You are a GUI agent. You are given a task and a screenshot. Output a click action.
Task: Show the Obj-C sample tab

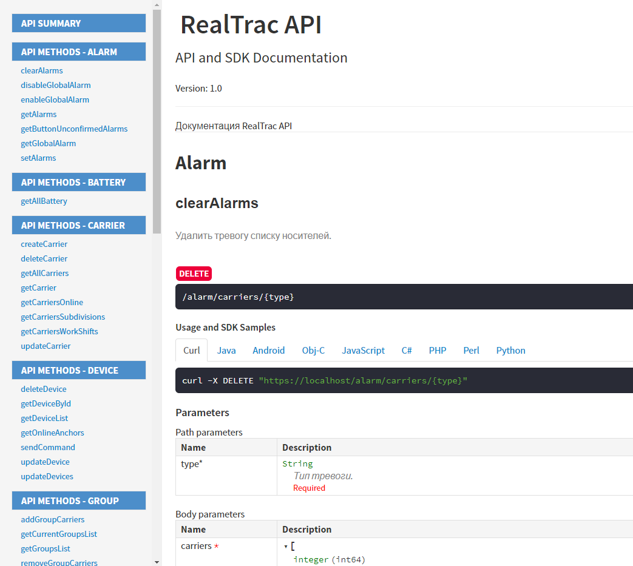coord(313,350)
